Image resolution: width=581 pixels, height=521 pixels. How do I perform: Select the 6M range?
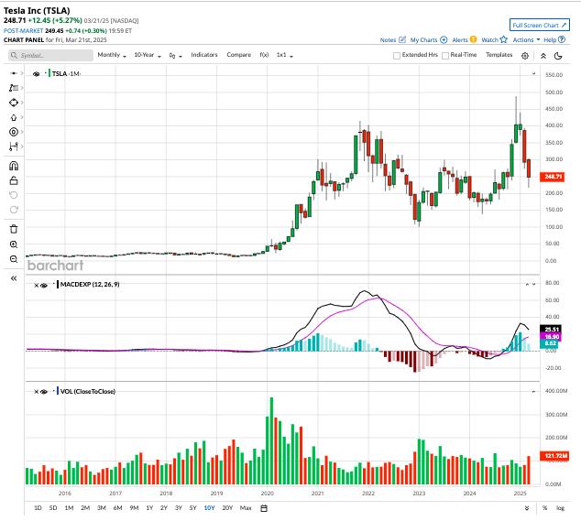click(117, 508)
